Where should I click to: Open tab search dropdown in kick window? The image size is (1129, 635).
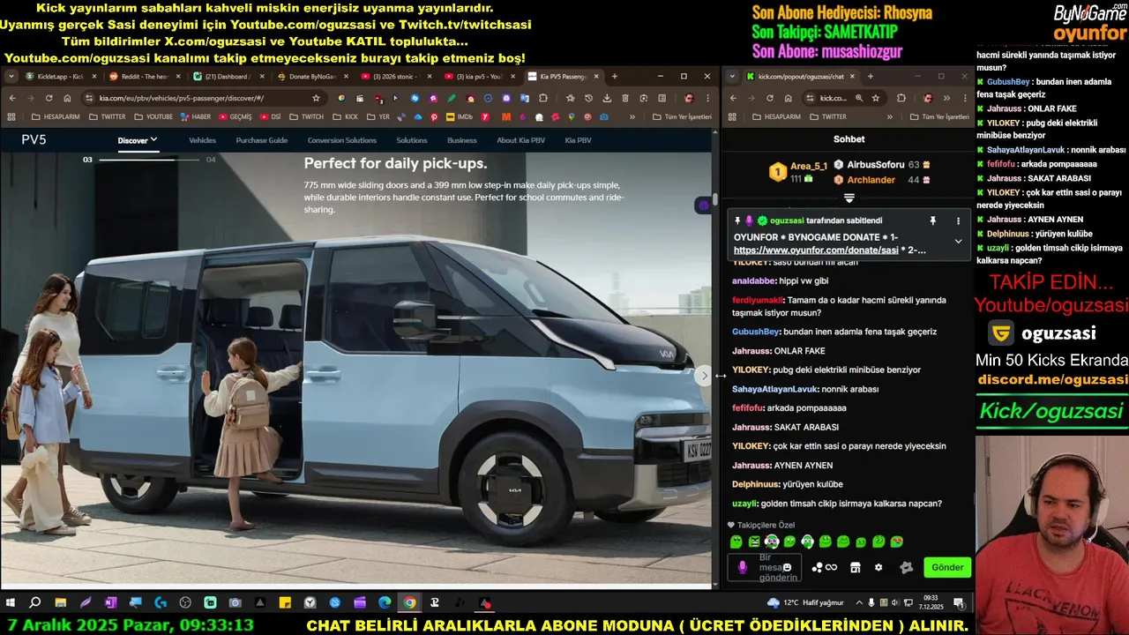click(732, 77)
